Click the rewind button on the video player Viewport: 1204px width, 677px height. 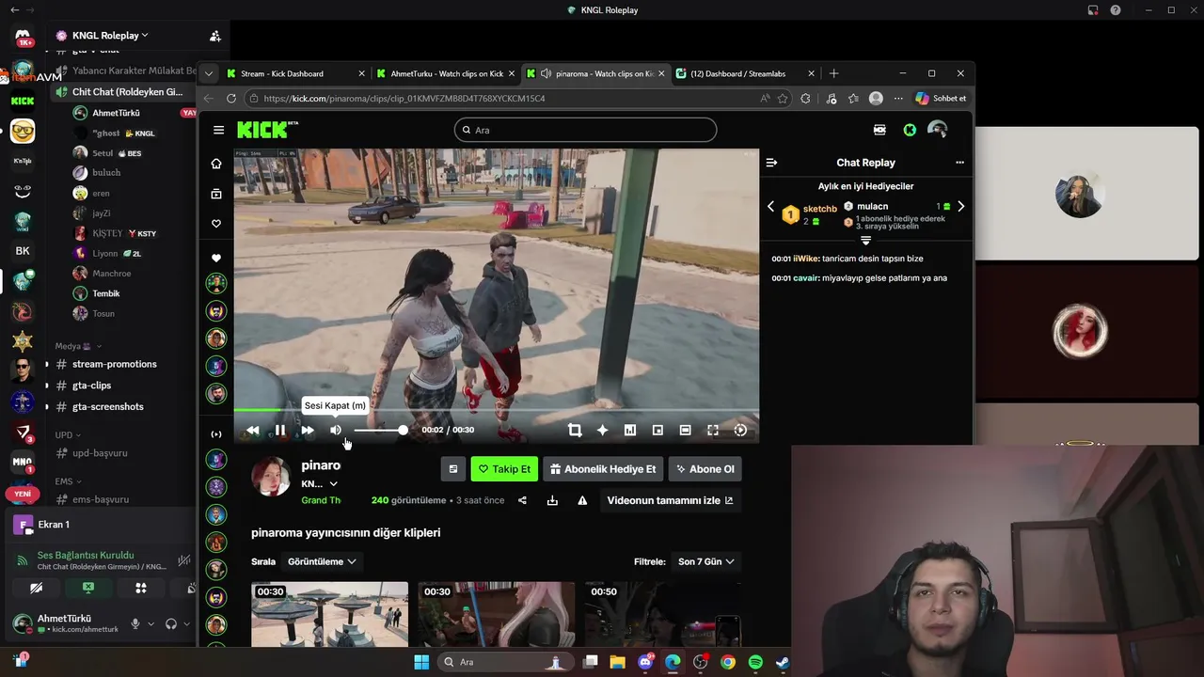coord(252,430)
